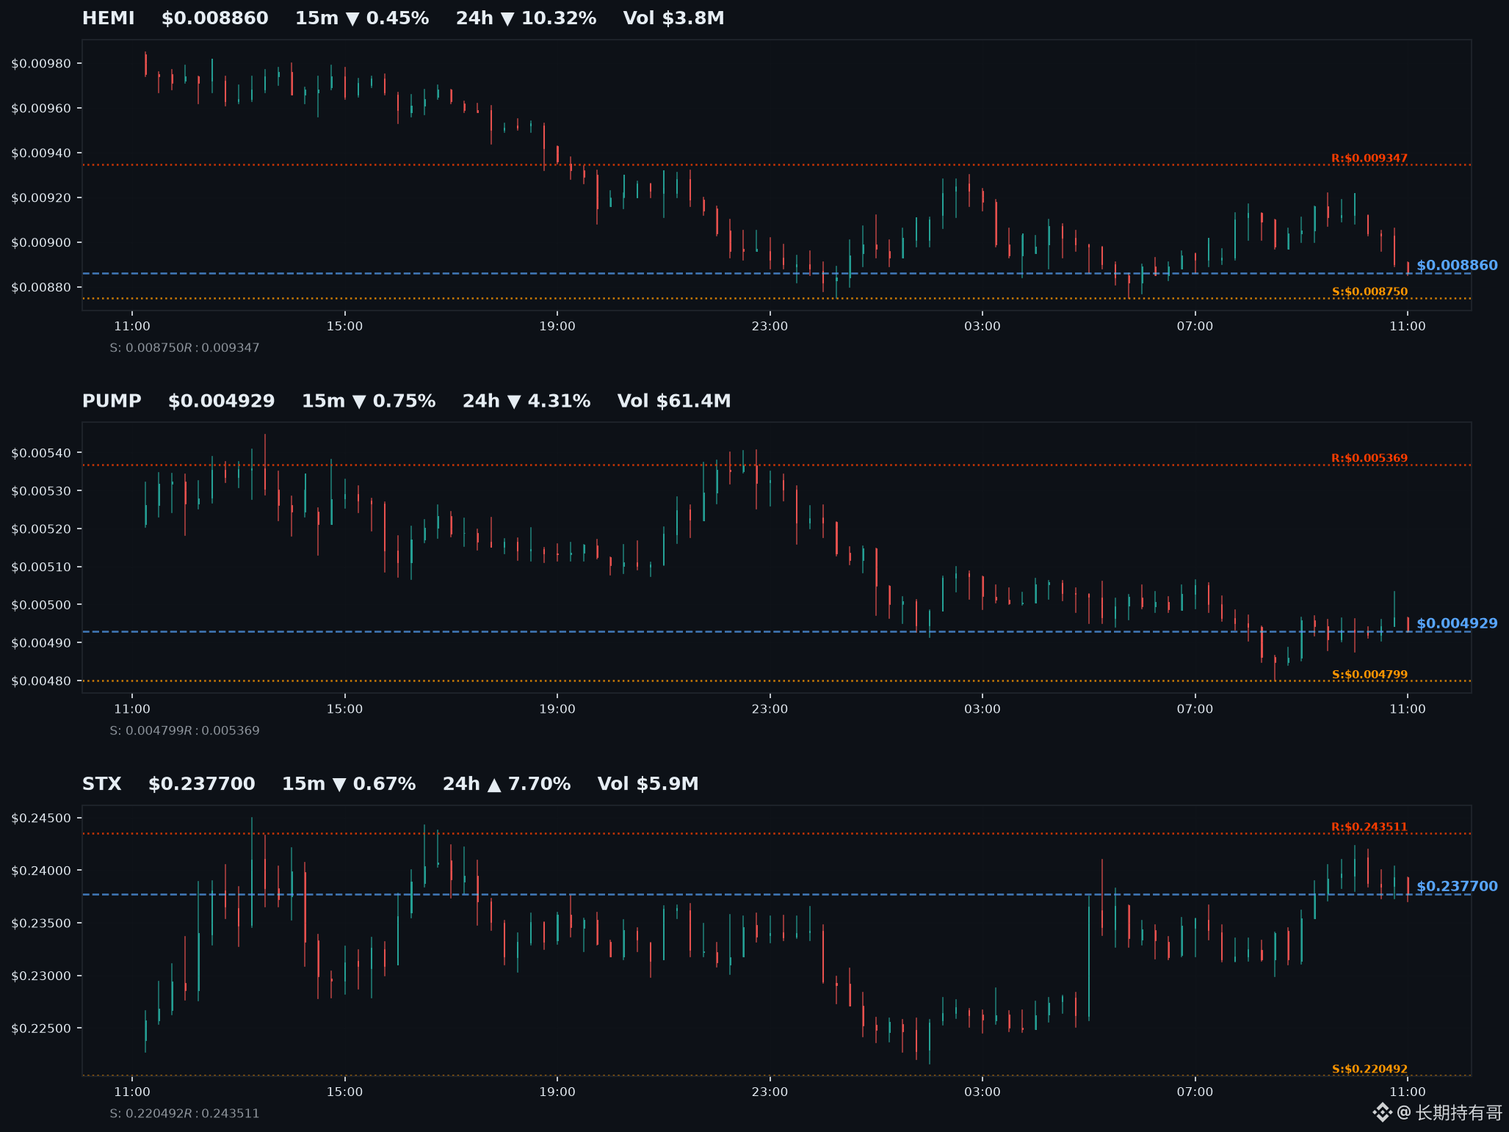Click the 07:00 tick on HEMI chart
1509x1132 pixels.
pos(1195,326)
